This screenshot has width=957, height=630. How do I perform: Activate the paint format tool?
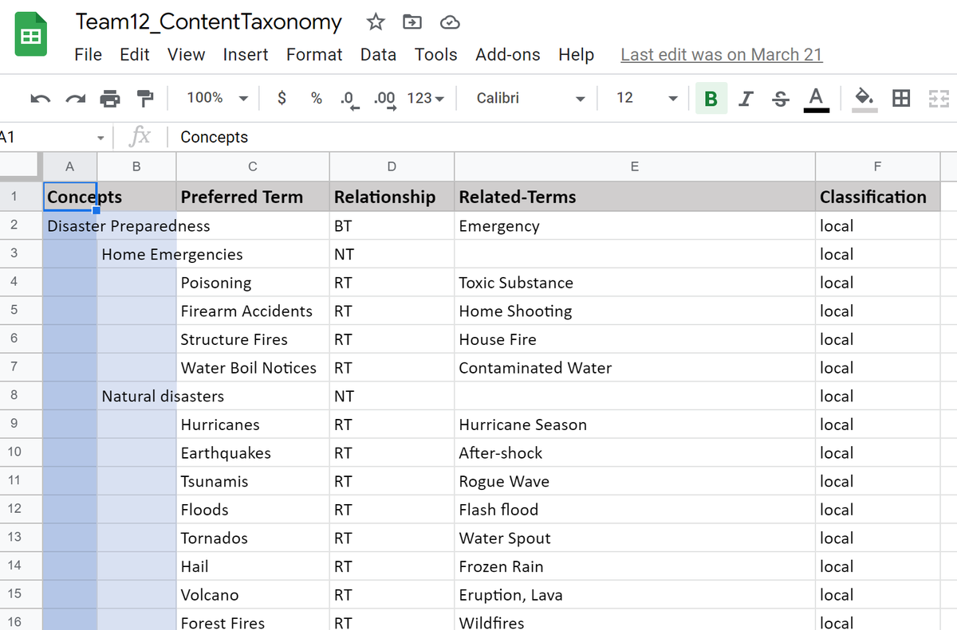[x=145, y=98]
